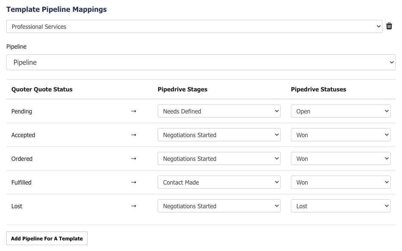Change Pipedrive status for Lost row

[x=340, y=206]
